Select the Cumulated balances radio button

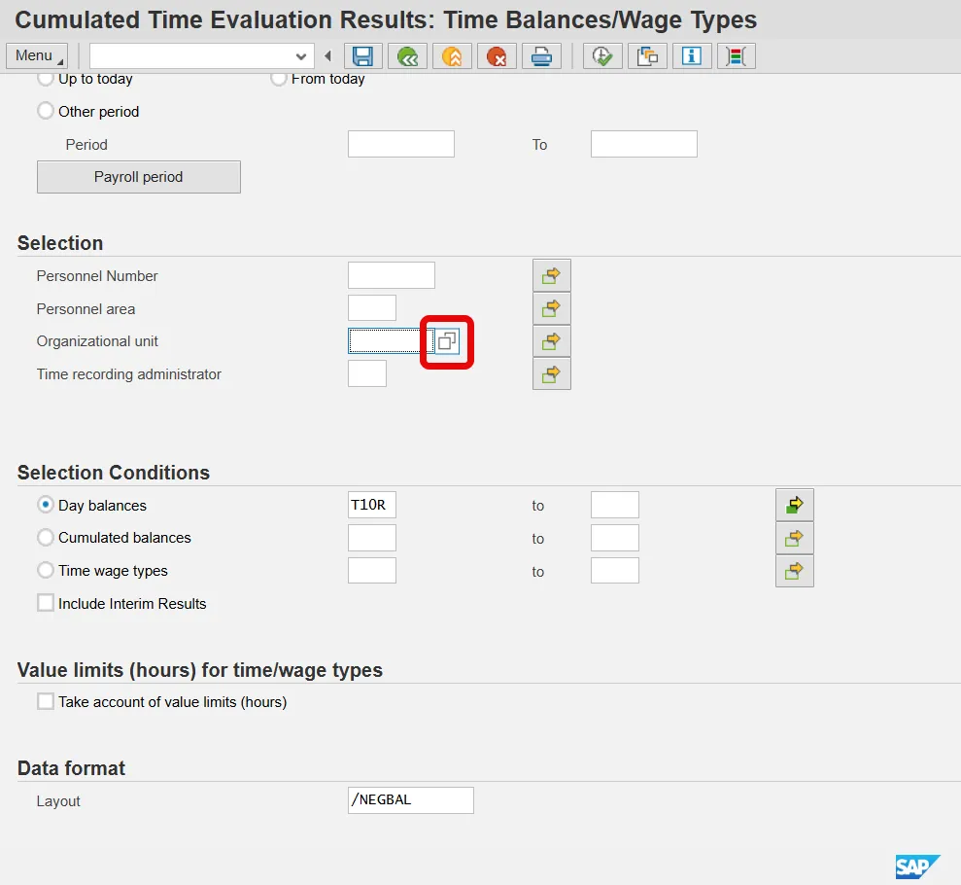(46, 538)
